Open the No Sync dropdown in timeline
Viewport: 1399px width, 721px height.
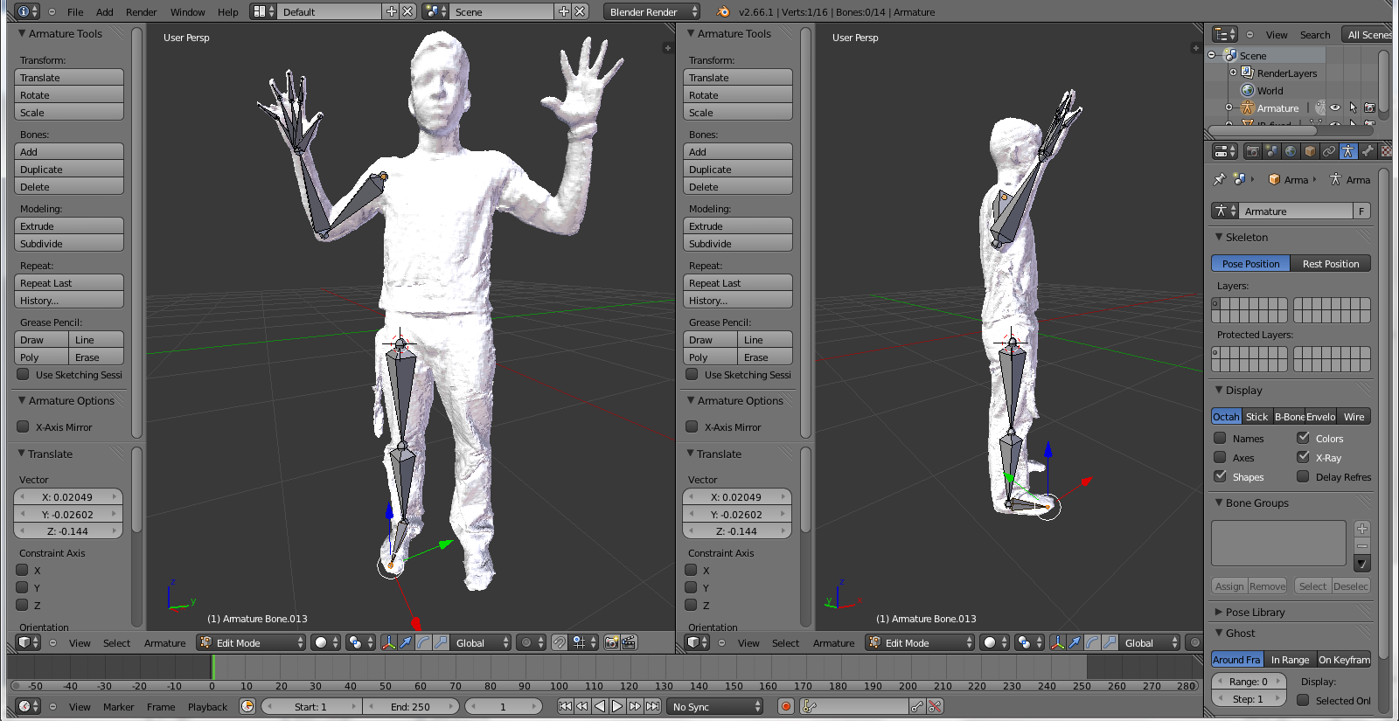(x=715, y=706)
